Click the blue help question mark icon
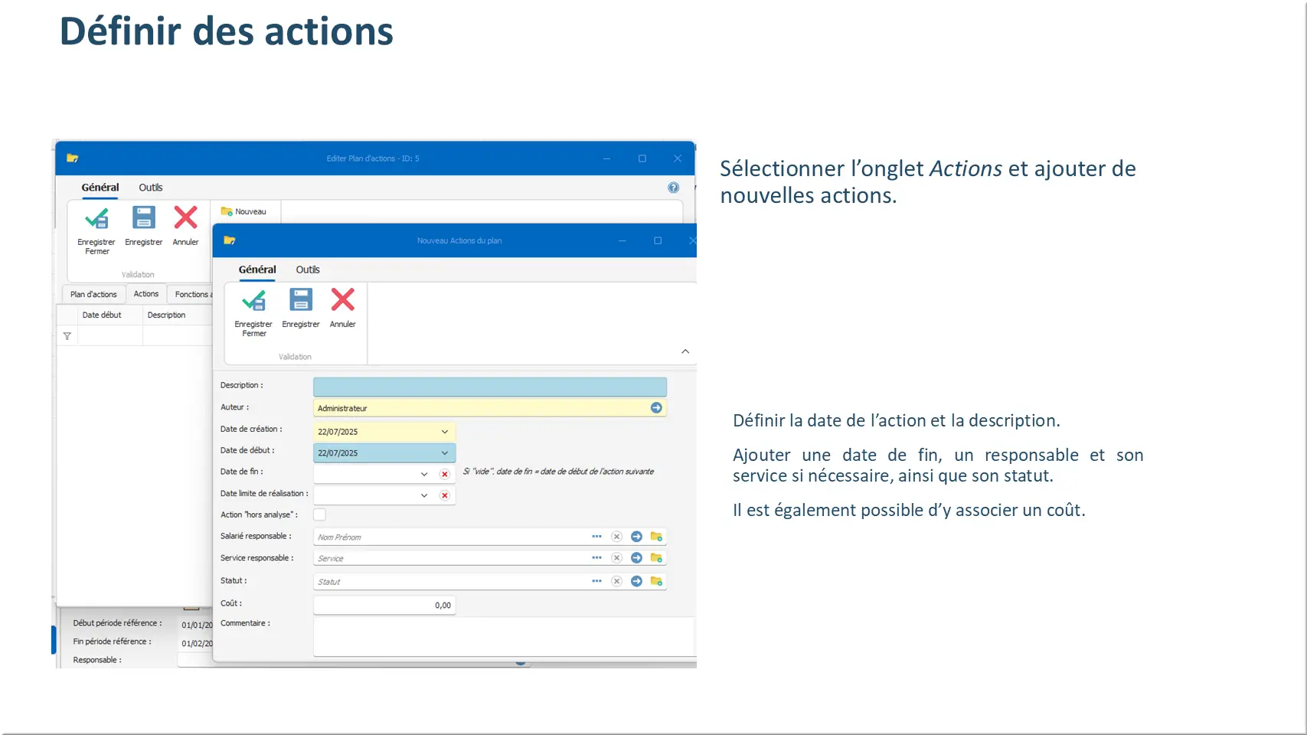Viewport: 1307px width, 735px height. [673, 188]
